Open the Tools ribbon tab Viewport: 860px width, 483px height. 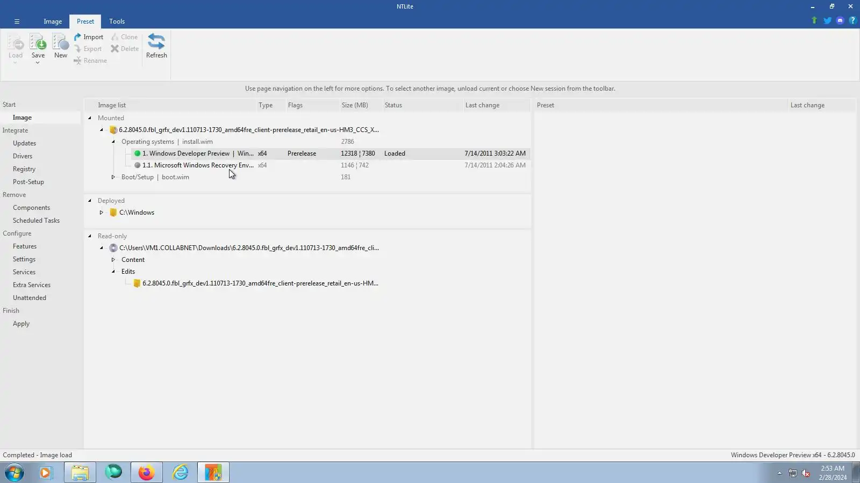point(117,21)
